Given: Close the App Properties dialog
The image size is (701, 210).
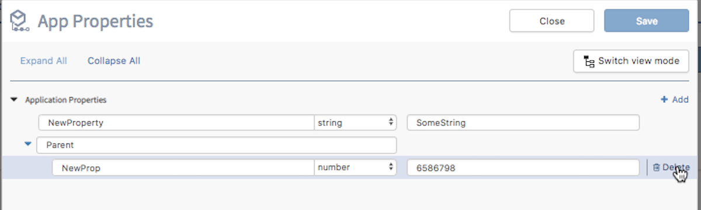Looking at the screenshot, I should (x=551, y=21).
